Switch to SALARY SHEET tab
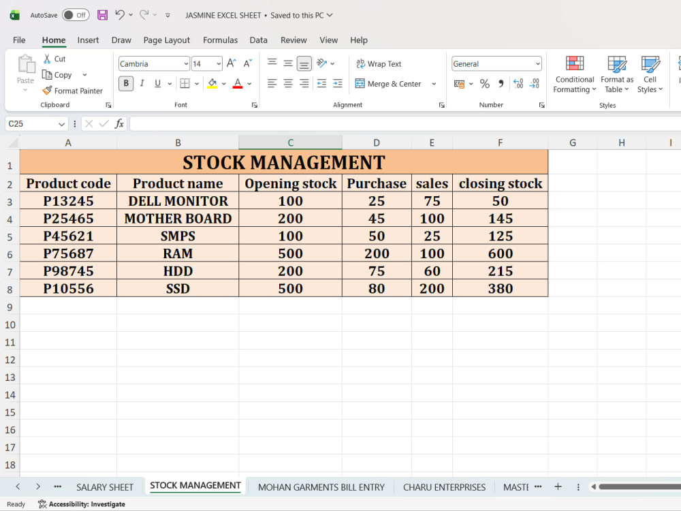The image size is (681, 511). [105, 487]
